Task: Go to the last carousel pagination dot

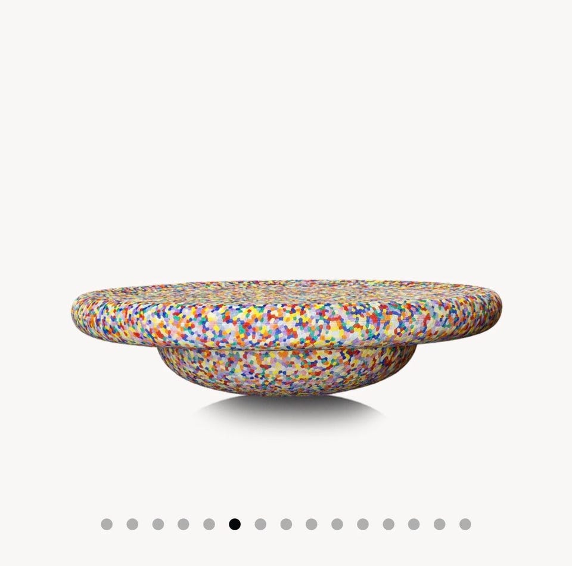Action: 465,524
